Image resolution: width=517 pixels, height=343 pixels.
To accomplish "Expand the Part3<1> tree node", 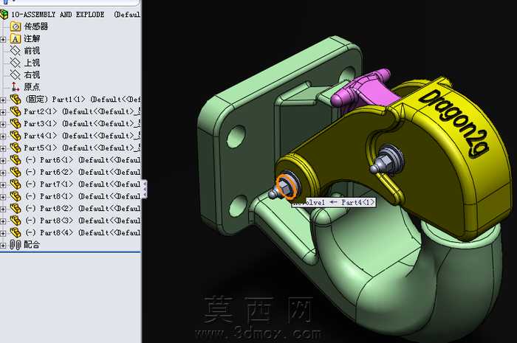I will (3, 125).
